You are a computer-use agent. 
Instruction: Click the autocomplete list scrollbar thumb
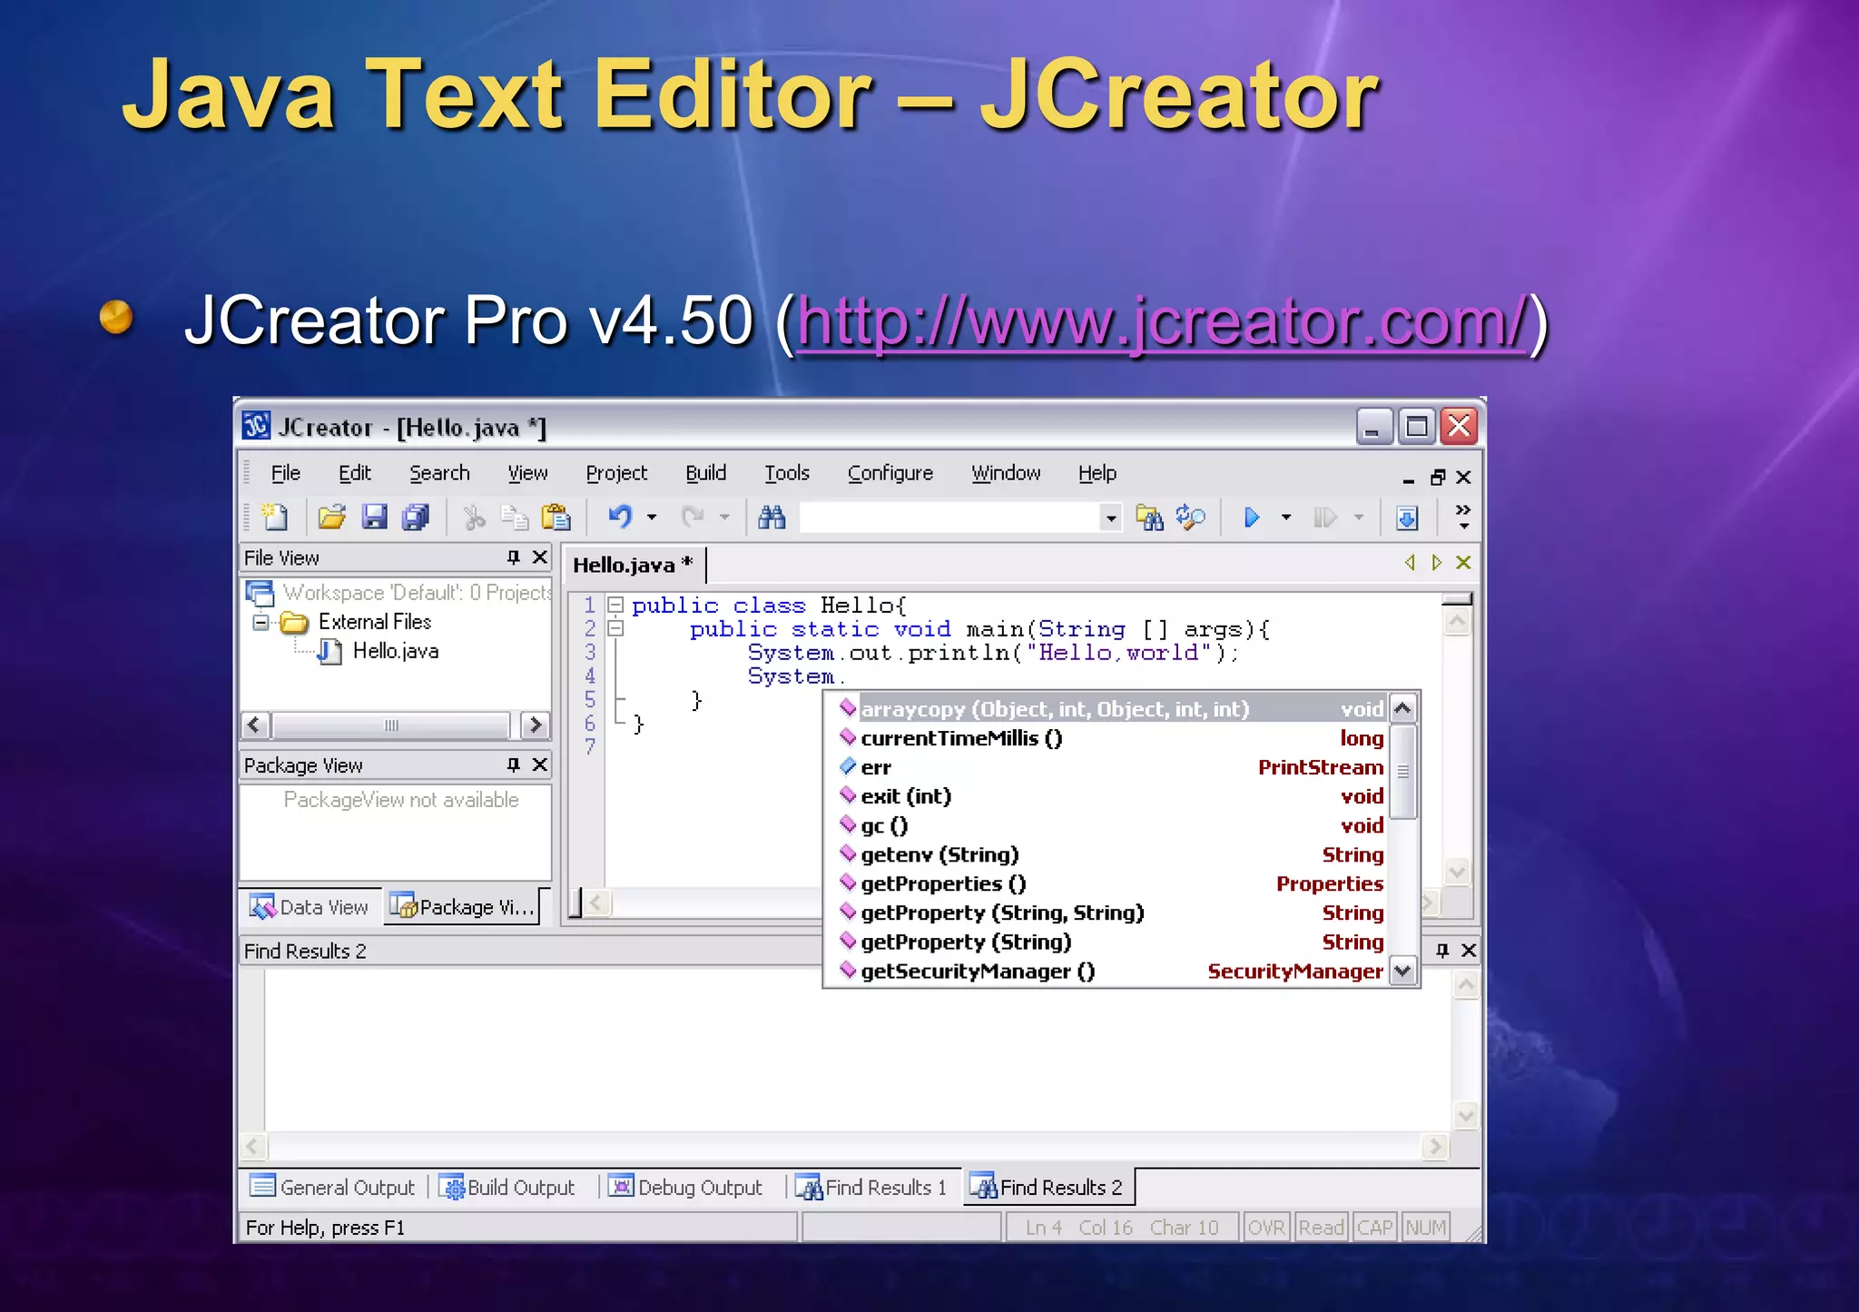(x=1402, y=771)
